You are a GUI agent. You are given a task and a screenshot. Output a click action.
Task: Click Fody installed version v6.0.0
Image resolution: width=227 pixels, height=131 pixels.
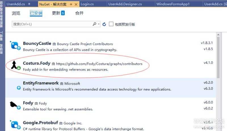pyautogui.click(x=208, y=102)
